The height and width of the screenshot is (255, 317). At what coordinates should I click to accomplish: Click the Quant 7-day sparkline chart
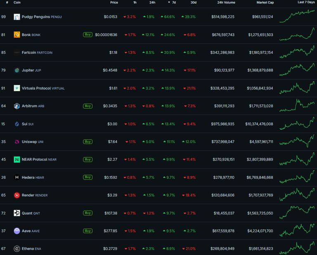(297, 212)
